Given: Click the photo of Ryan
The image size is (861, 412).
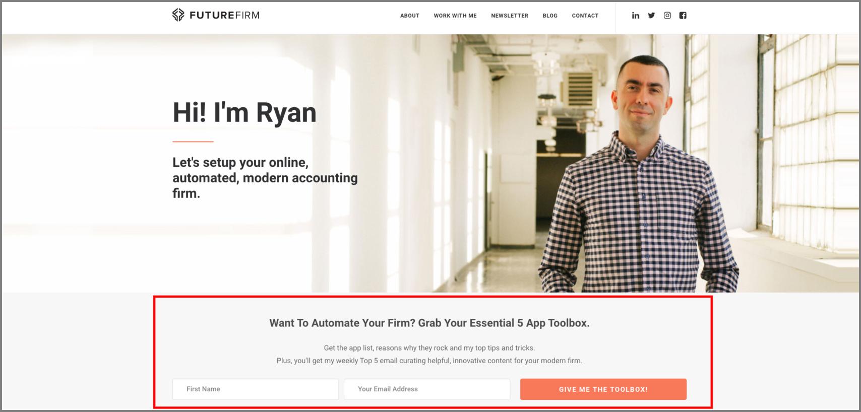Looking at the screenshot, I should (639, 174).
